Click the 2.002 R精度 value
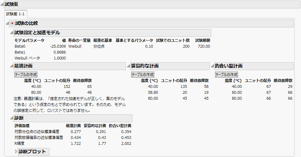Viewport: 301px width, 157px height. [x=126, y=144]
